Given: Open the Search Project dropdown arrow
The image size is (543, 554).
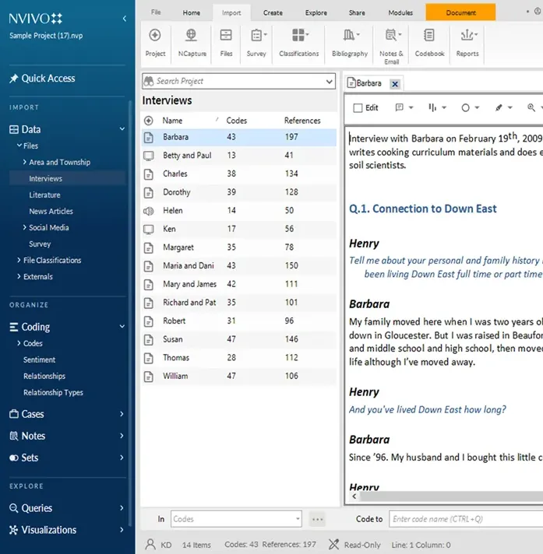Looking at the screenshot, I should pyautogui.click(x=329, y=82).
